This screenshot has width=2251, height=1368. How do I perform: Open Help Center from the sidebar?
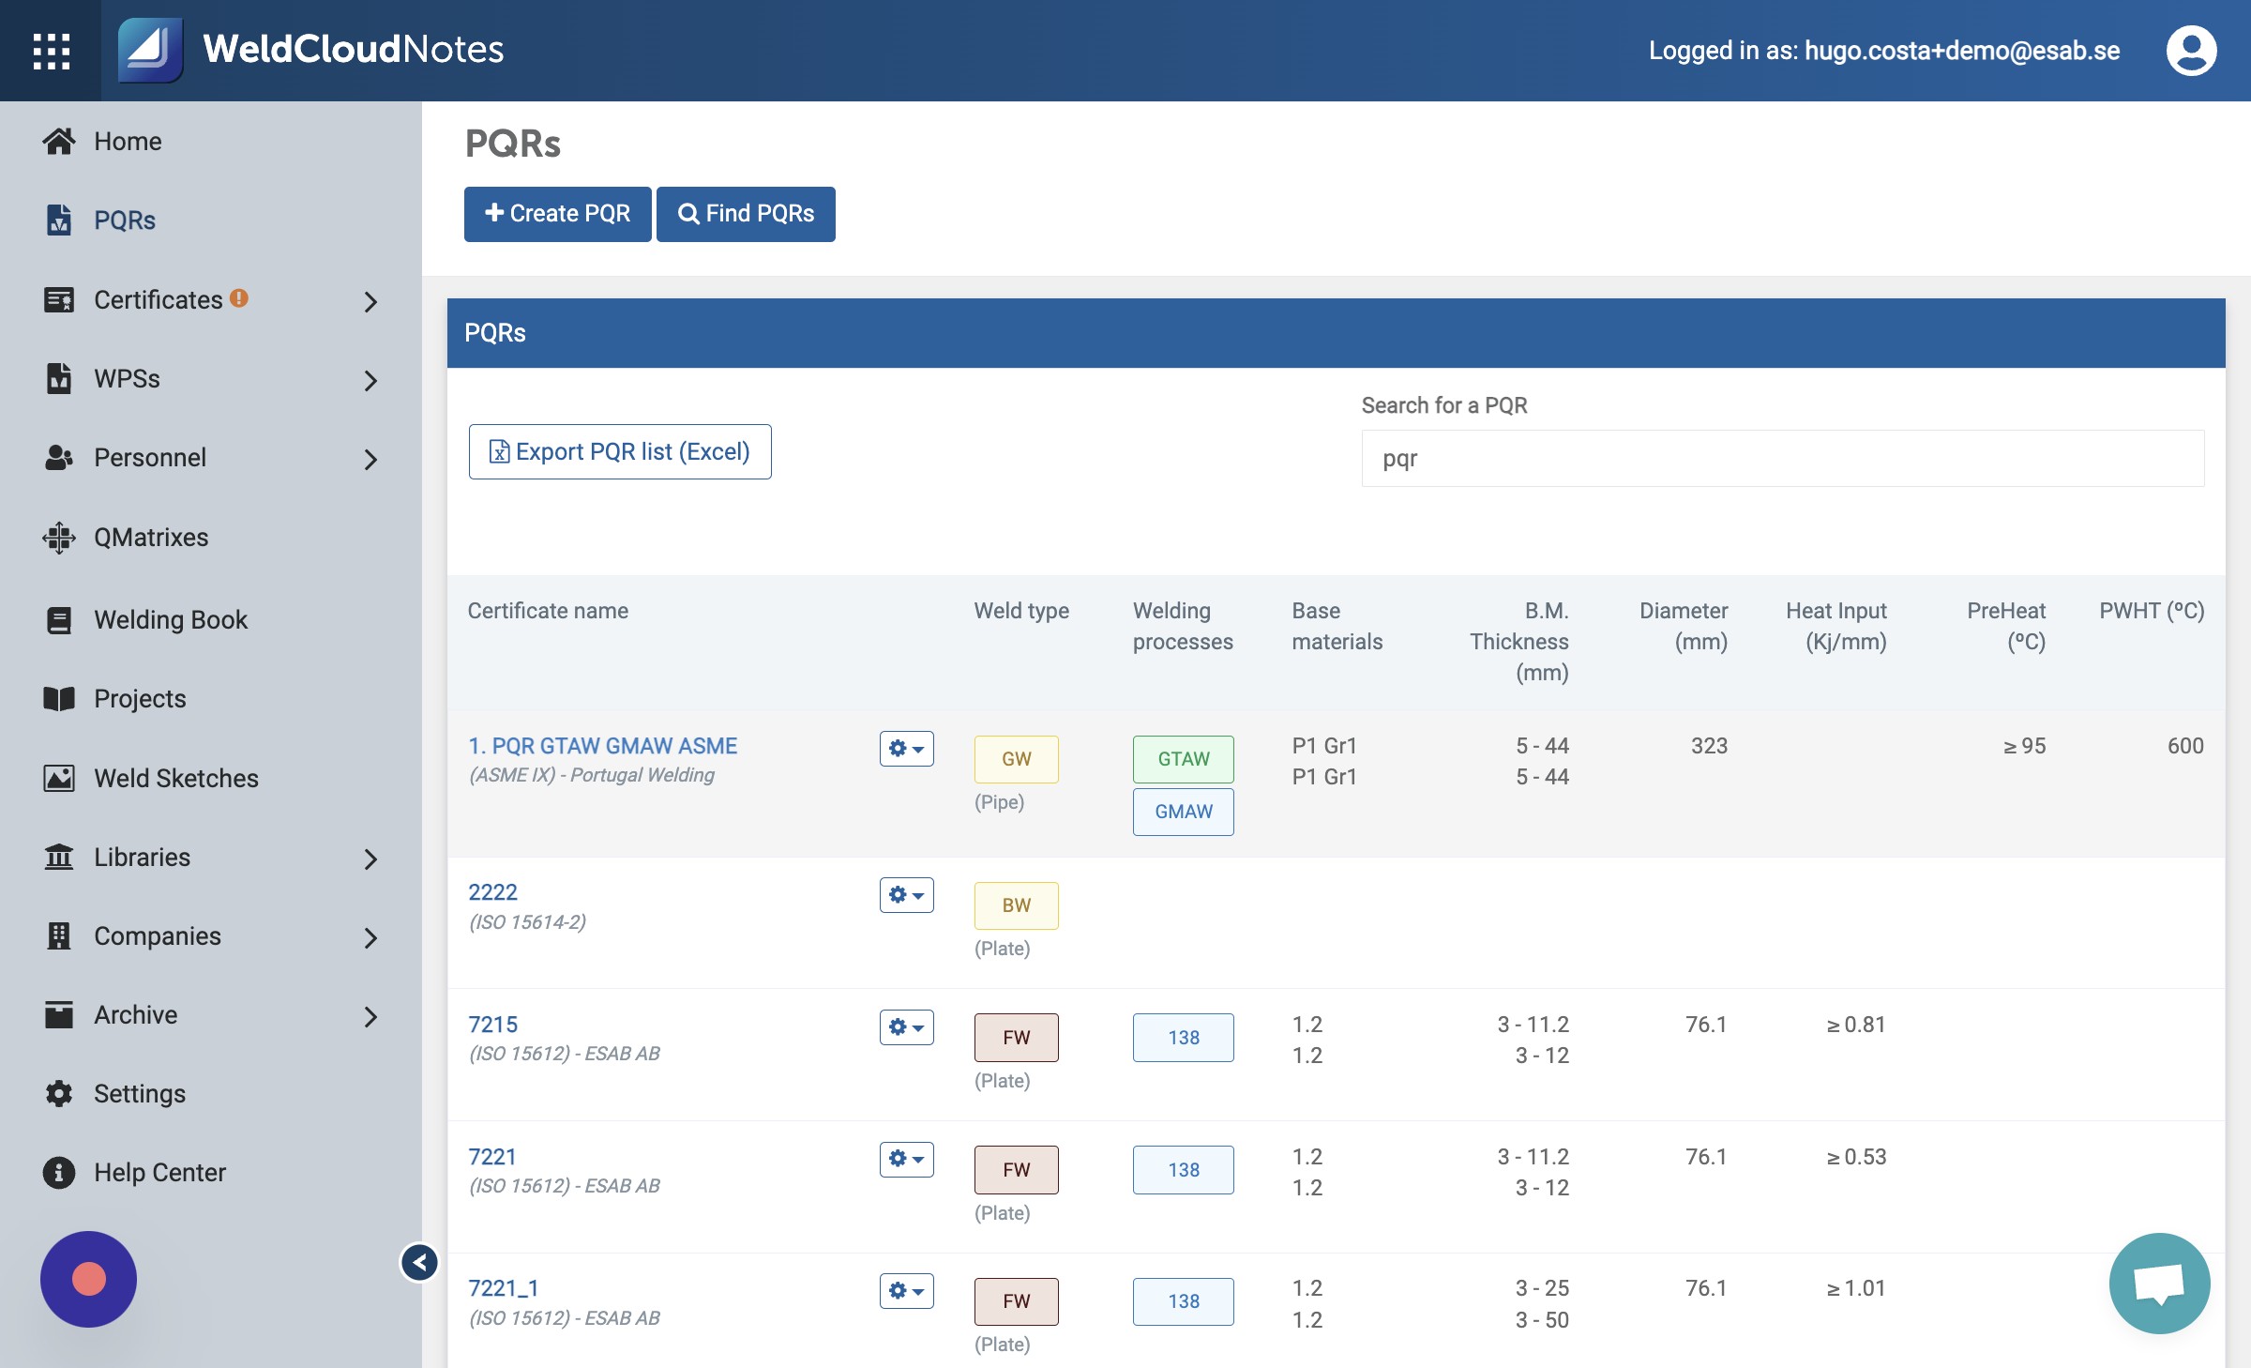tap(159, 1172)
